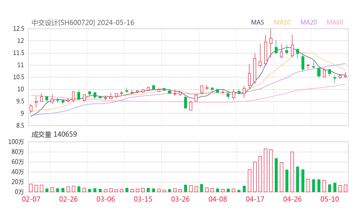Click the 04-17 date axis label
353x210 pixels.
coord(255,199)
